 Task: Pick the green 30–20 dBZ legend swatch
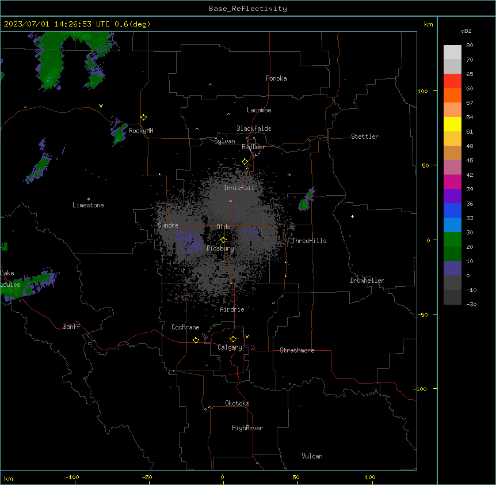tap(452, 240)
